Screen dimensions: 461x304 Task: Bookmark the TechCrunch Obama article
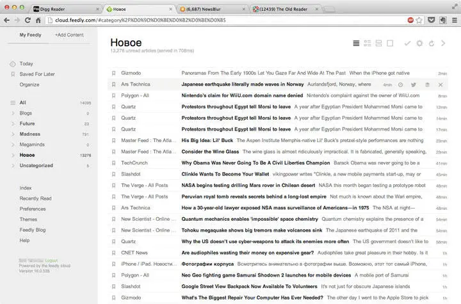[x=113, y=163]
